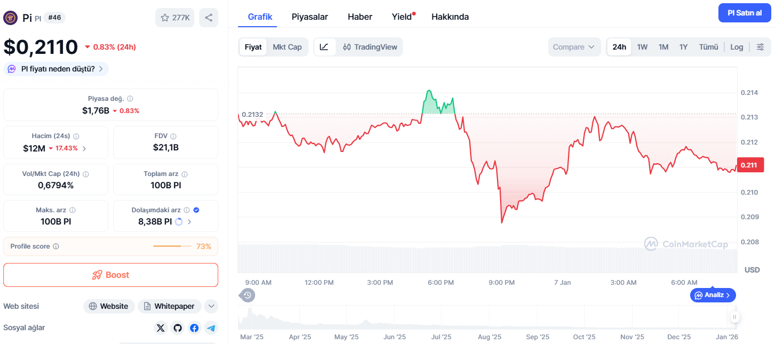The width and height of the screenshot is (775, 344).
Task: Click info icon next to Vol/Mkt Cap (24h)
Action: click(86, 174)
